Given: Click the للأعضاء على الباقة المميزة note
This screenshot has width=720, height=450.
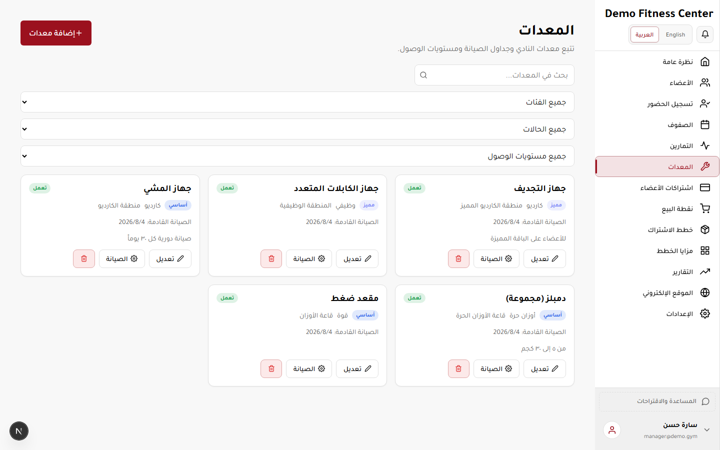Looking at the screenshot, I should click(x=528, y=238).
